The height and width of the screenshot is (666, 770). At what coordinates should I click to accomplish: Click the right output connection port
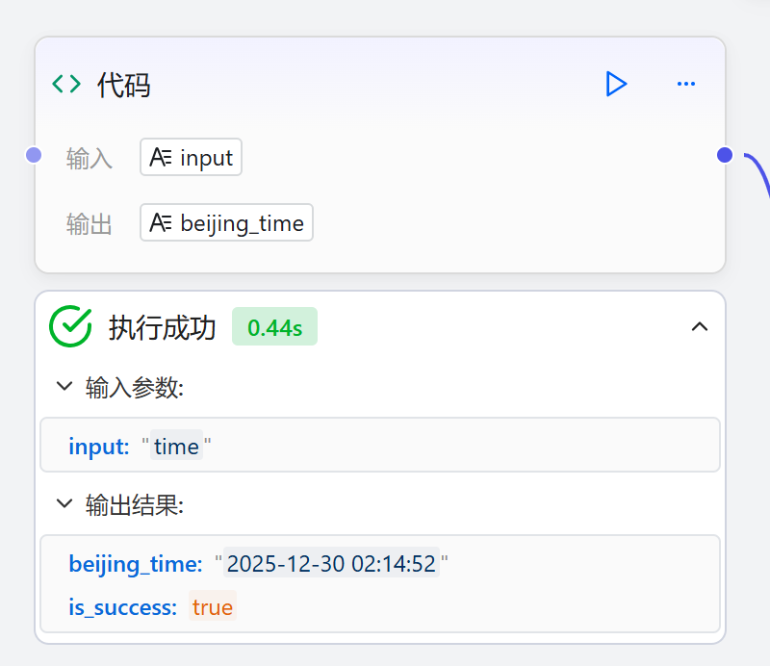[725, 155]
